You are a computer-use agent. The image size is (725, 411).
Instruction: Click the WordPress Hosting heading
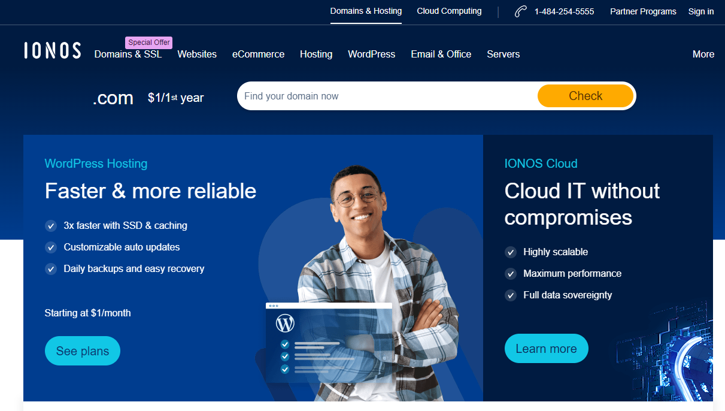click(96, 164)
